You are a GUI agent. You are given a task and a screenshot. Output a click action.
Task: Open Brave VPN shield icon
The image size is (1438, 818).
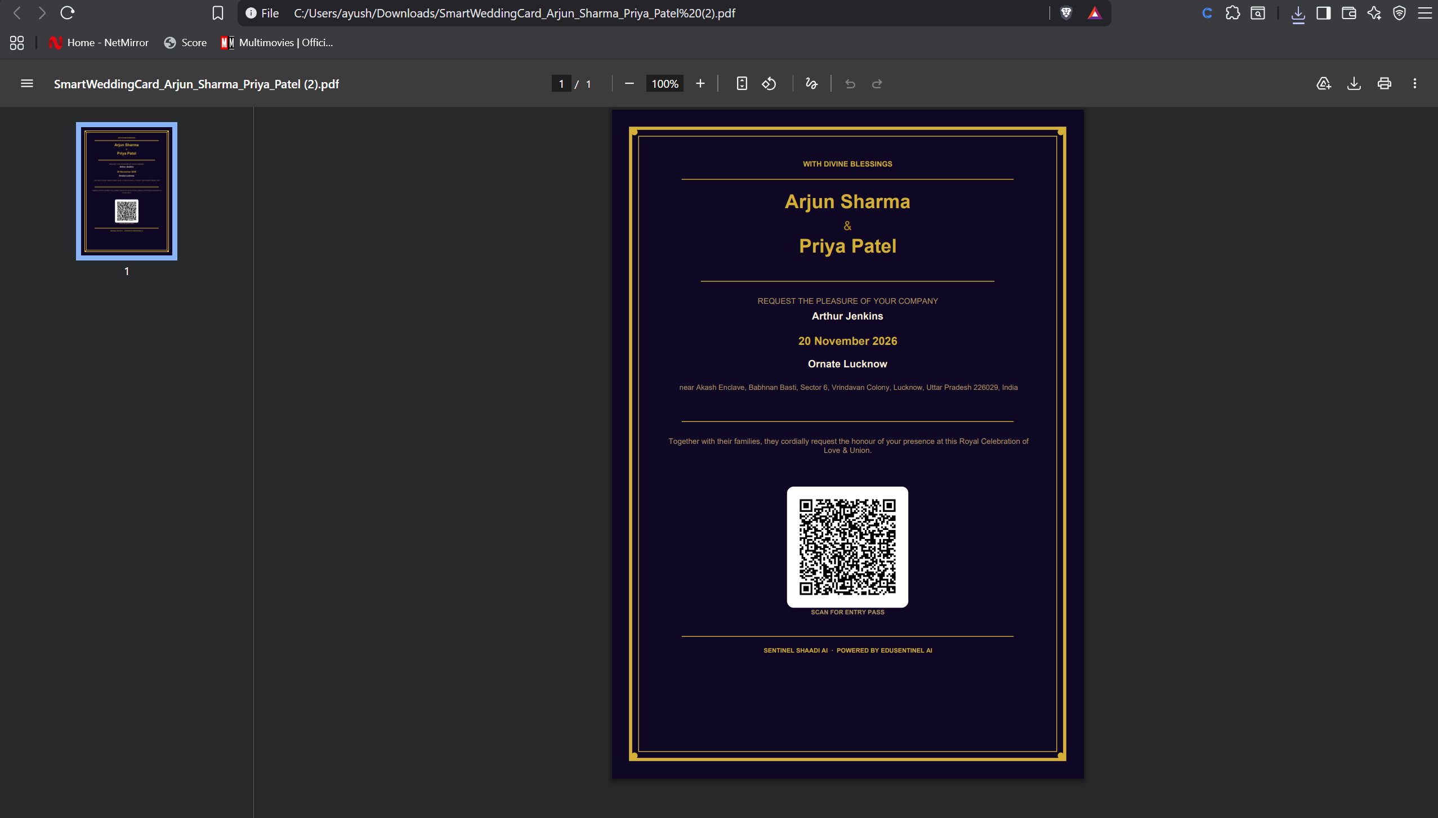click(1400, 13)
